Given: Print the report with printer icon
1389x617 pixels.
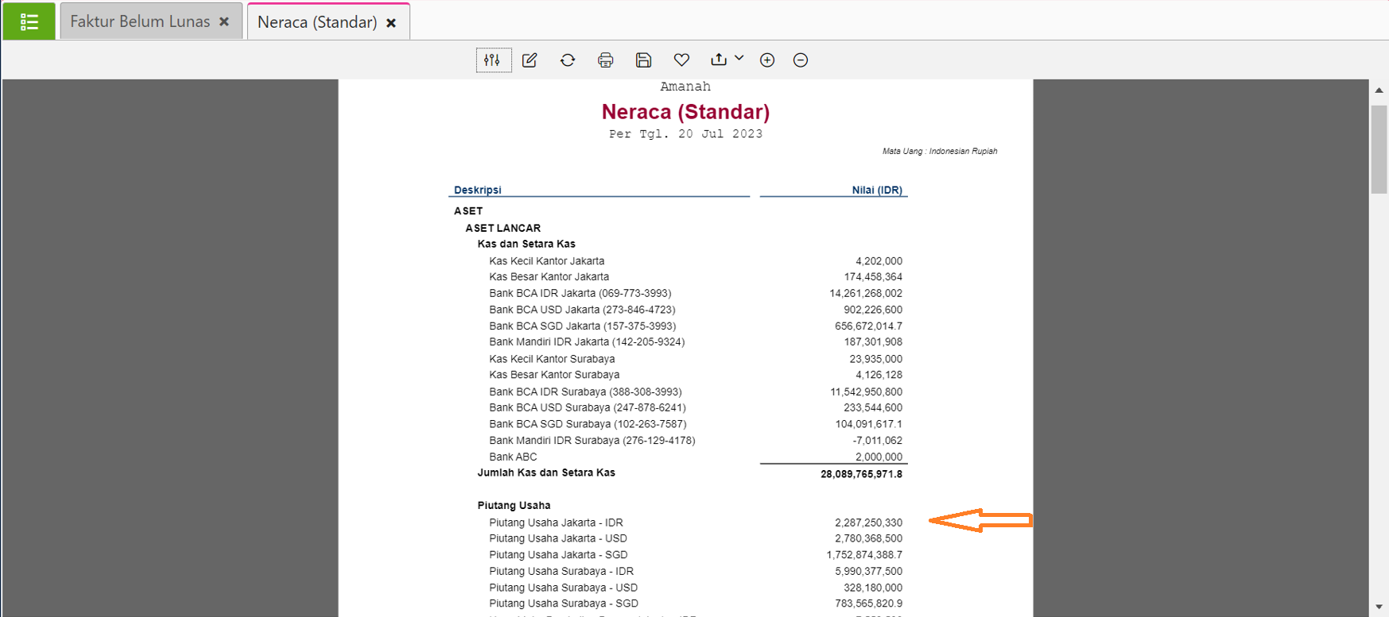Looking at the screenshot, I should 606,60.
